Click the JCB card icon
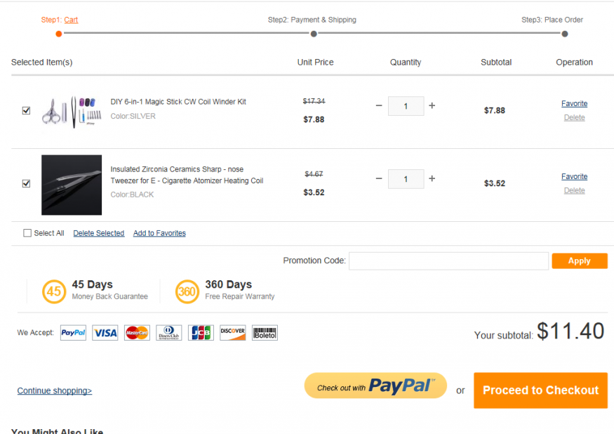This screenshot has width=614, height=434. [201, 333]
